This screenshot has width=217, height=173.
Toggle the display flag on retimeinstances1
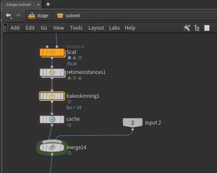coord(62,73)
